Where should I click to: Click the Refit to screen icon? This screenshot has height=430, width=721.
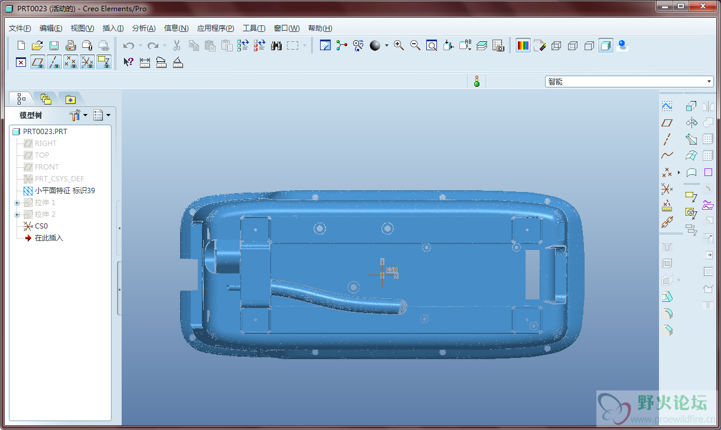[432, 45]
